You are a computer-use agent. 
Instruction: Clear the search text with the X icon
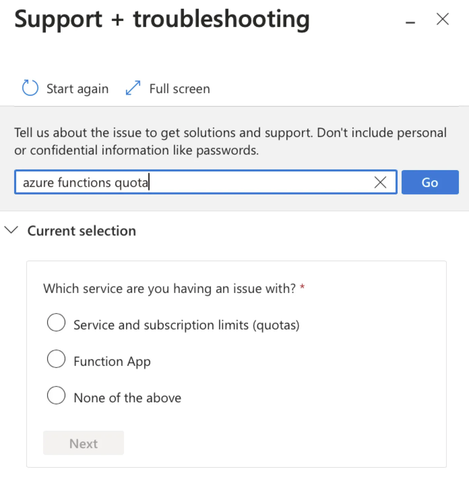point(380,183)
